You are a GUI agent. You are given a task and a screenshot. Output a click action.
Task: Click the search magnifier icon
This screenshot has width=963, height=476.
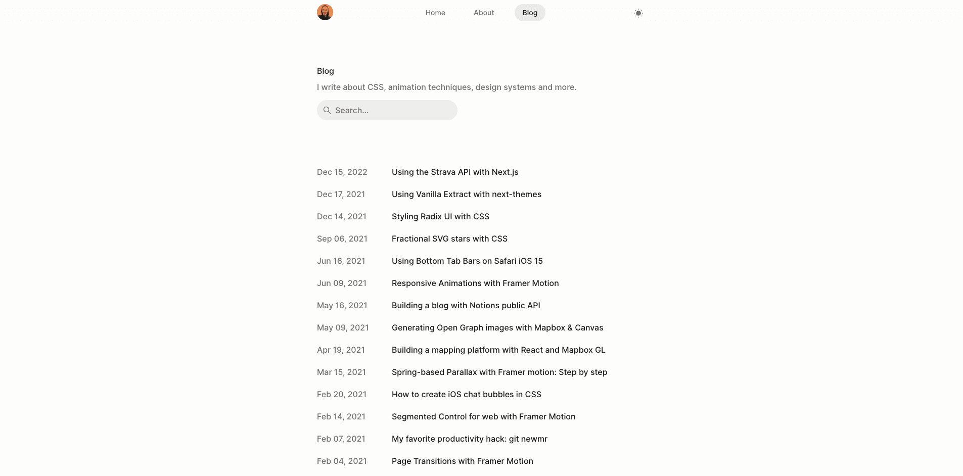click(x=327, y=110)
